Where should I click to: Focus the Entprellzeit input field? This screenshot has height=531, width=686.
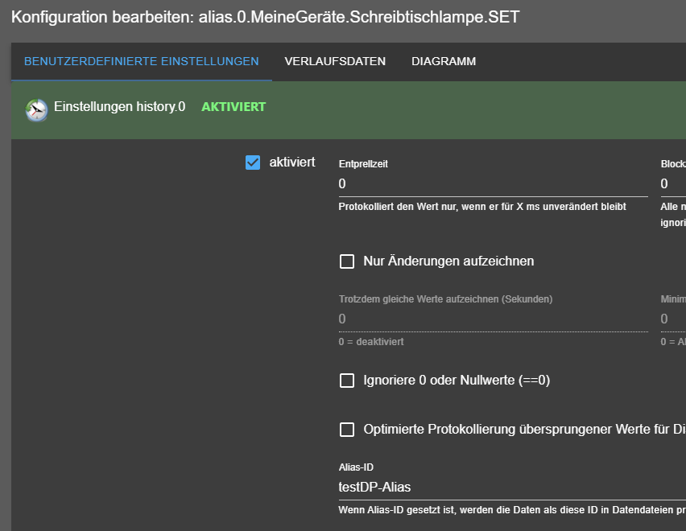(x=493, y=184)
